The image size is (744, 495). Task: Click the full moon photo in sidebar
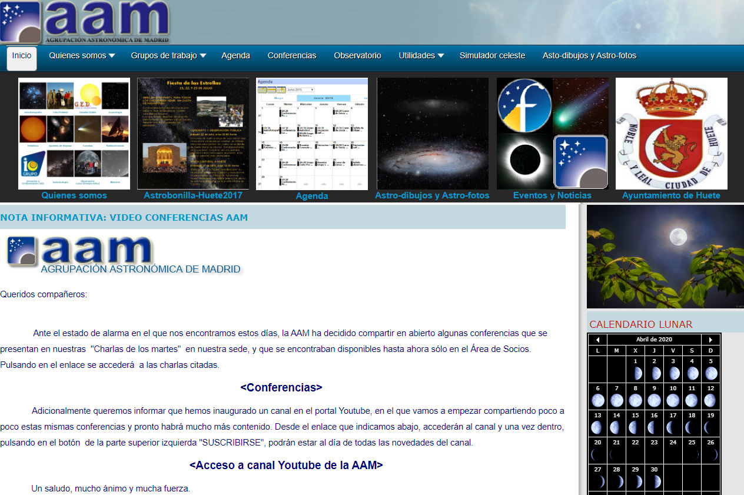tap(665, 257)
